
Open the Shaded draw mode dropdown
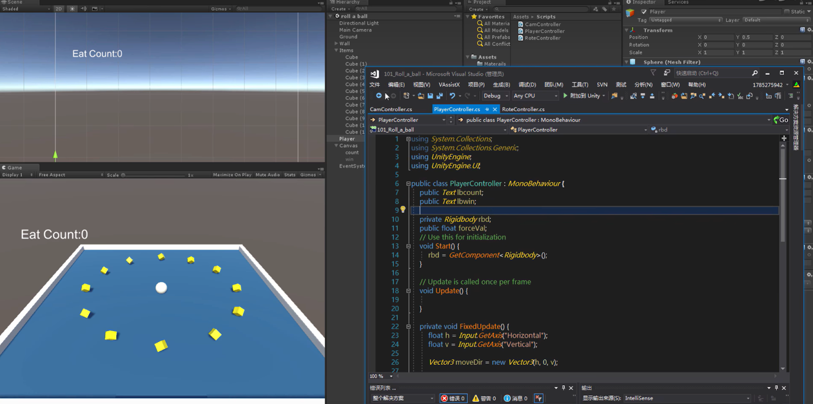tap(25, 9)
